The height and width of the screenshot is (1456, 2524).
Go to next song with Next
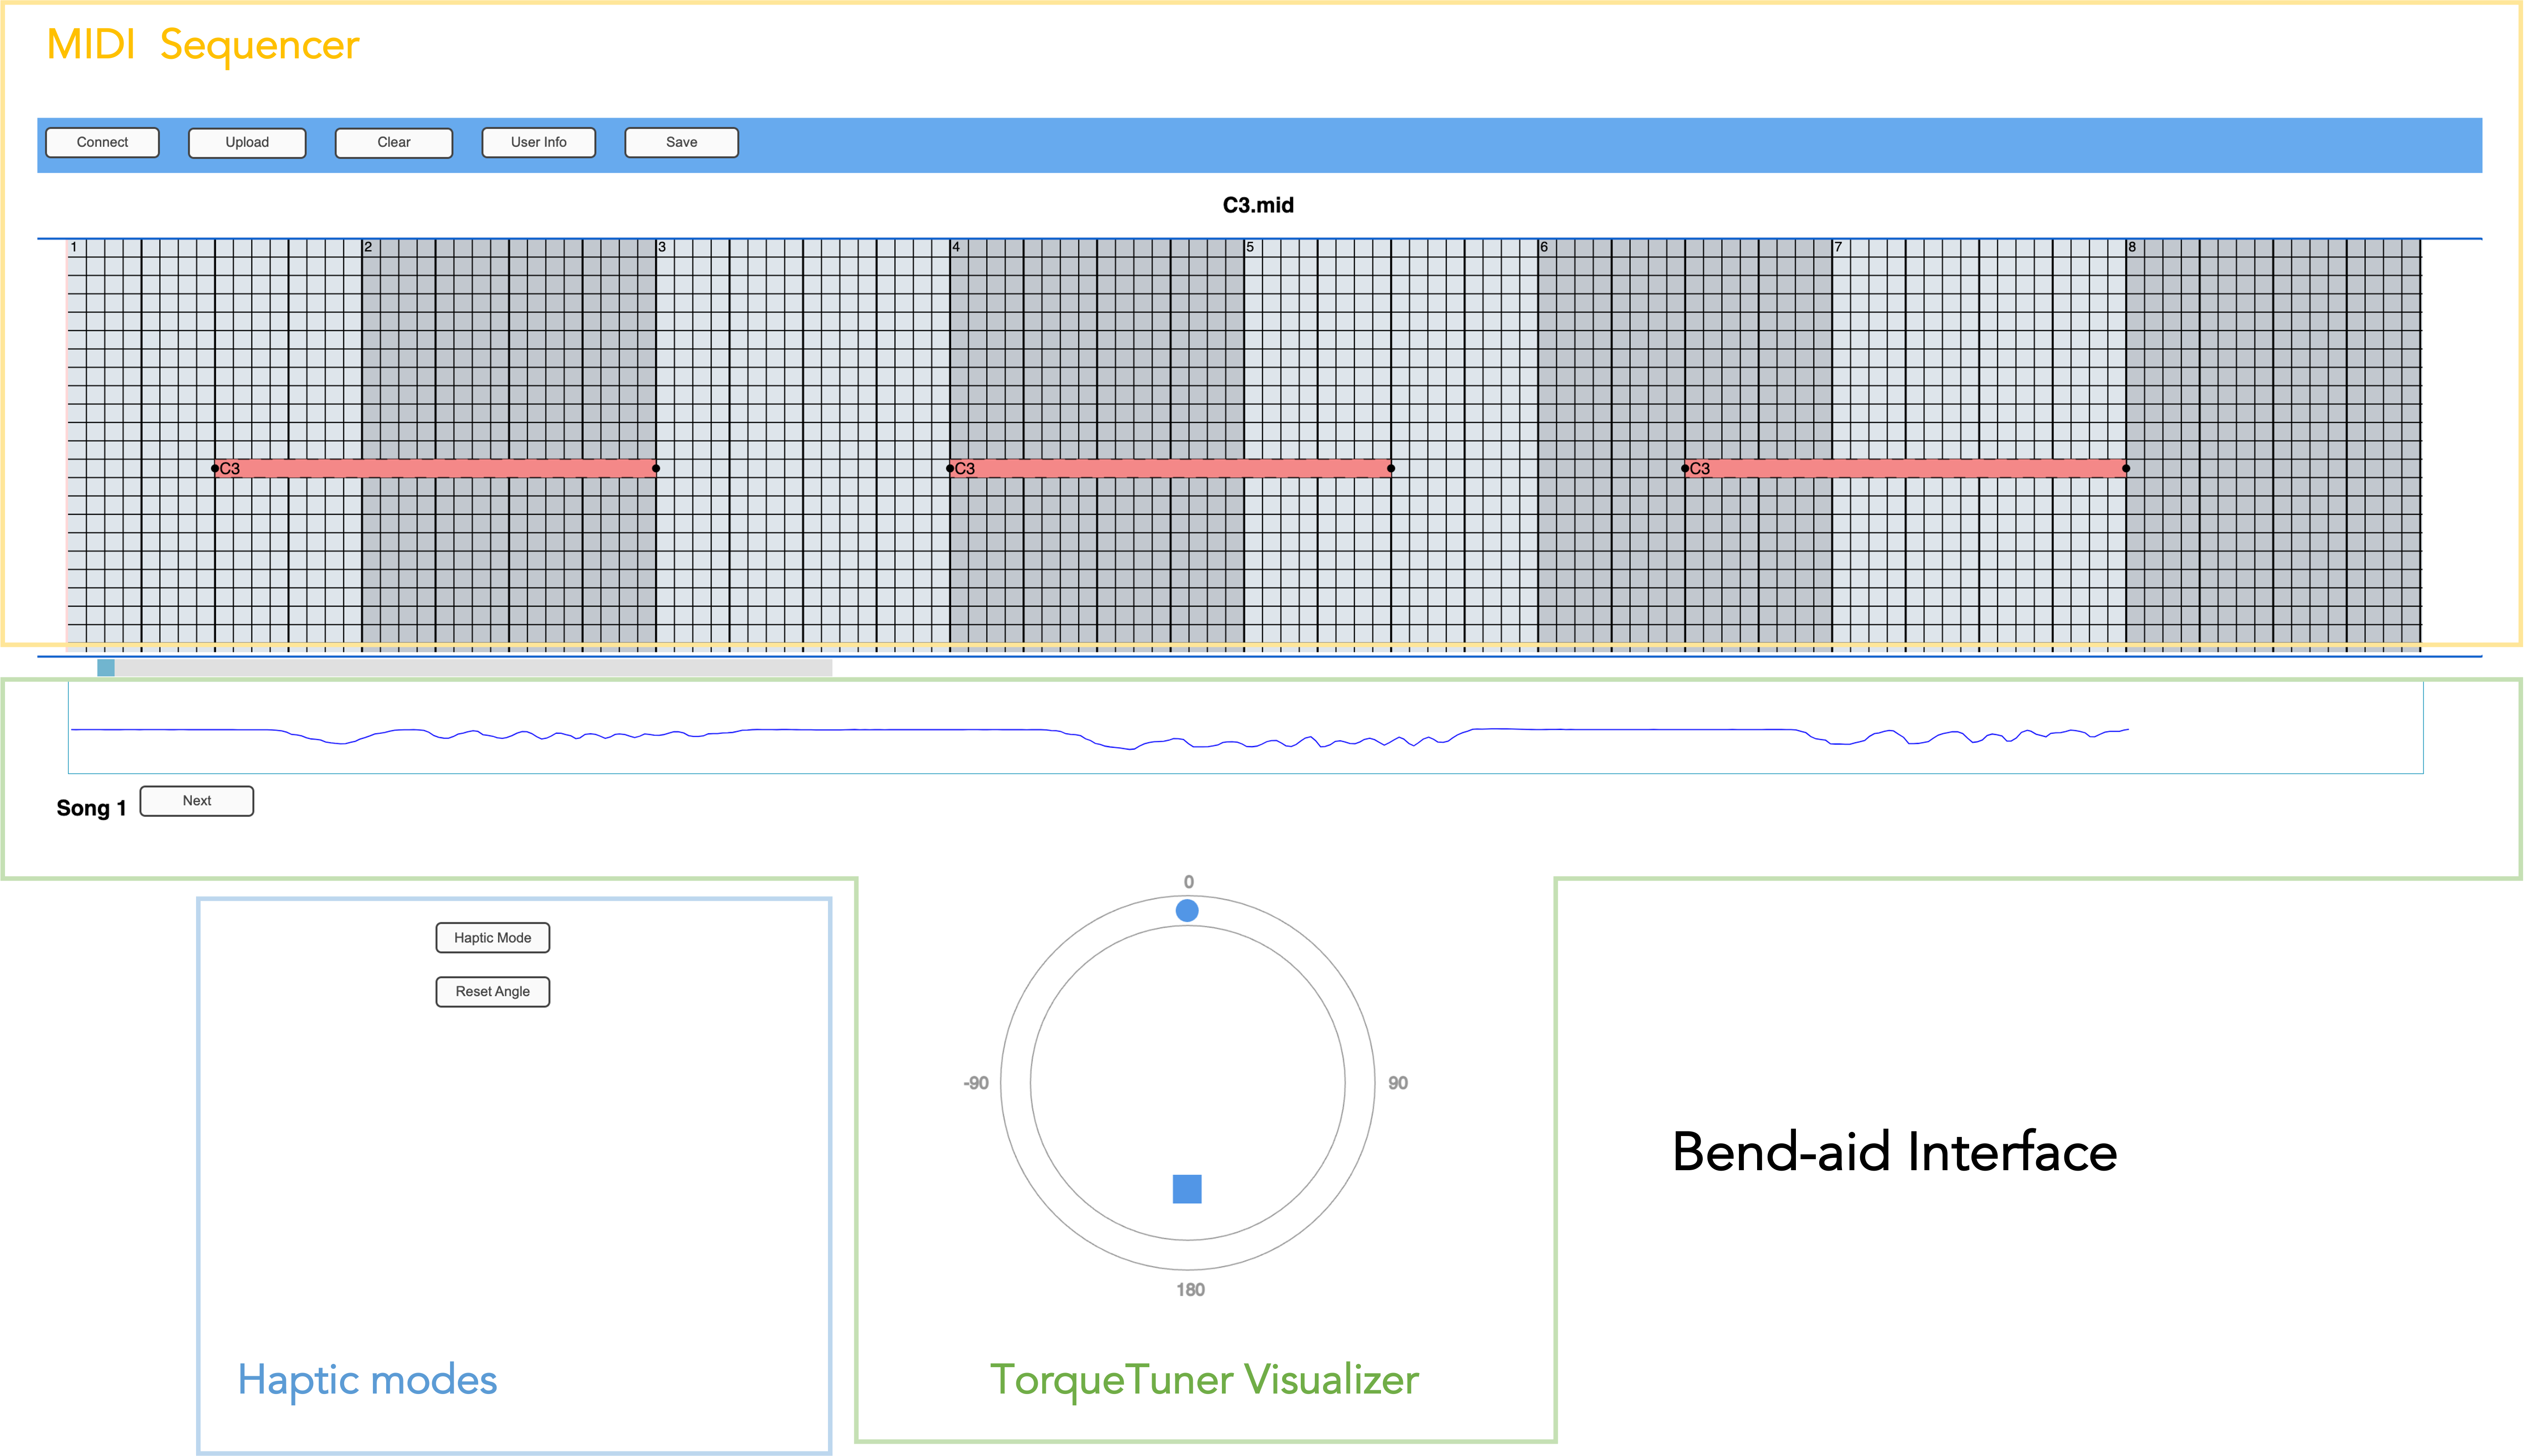click(x=196, y=800)
